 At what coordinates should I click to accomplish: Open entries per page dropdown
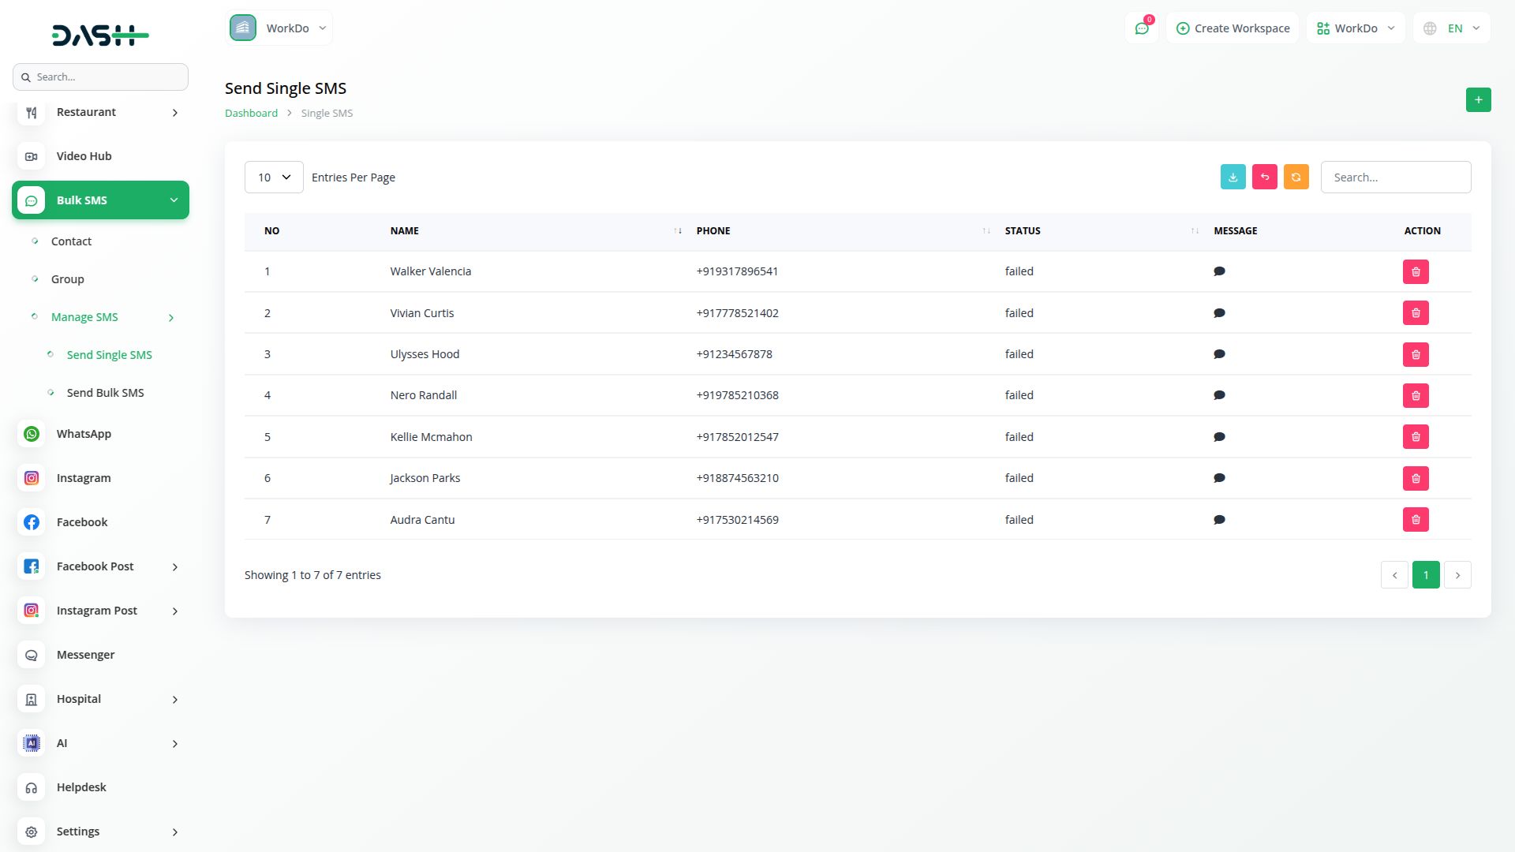[274, 177]
